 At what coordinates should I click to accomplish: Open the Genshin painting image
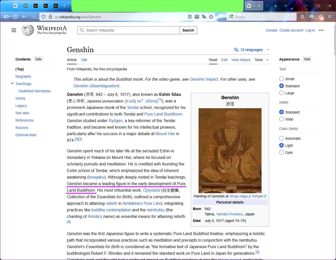click(230, 151)
